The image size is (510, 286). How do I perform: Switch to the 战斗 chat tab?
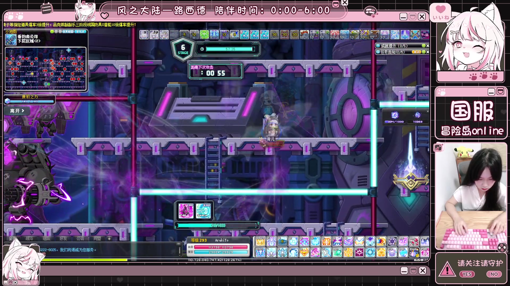coord(29,239)
